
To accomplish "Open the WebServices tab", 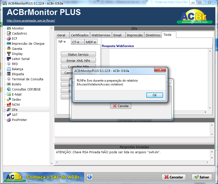I will (x=101, y=35).
